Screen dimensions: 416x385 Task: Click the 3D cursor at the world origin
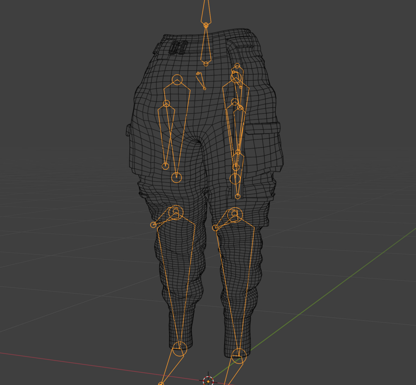click(x=208, y=381)
